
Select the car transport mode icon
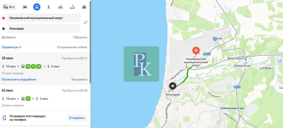point(25,7)
